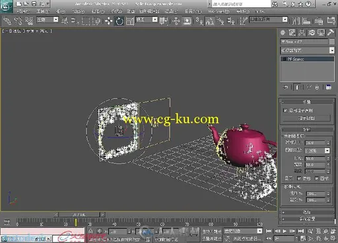The height and width of the screenshot is (243, 338).
Task: Select the Unlink Selection tool
Action: point(18,21)
